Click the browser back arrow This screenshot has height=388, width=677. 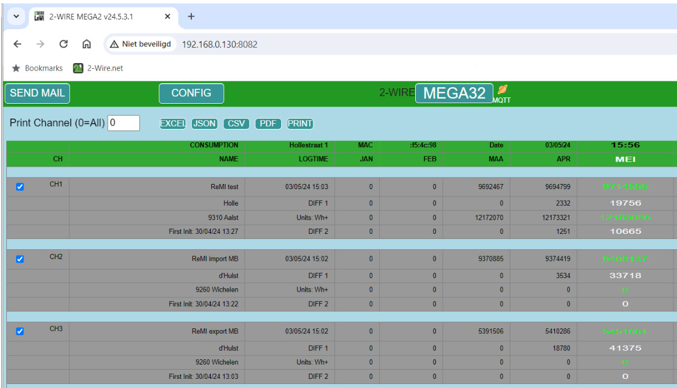click(x=17, y=44)
